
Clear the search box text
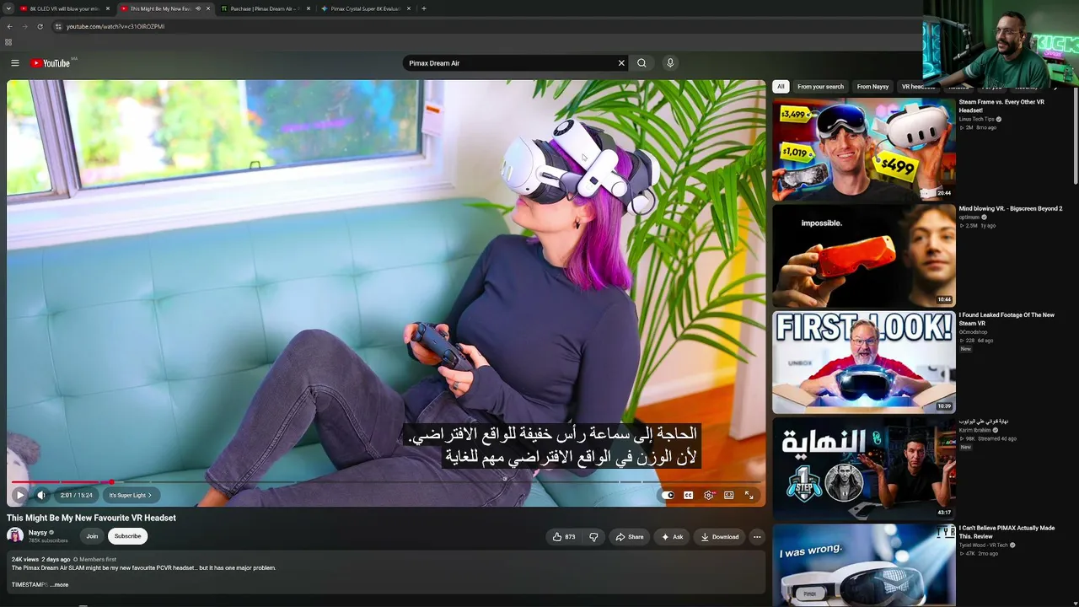621,63
